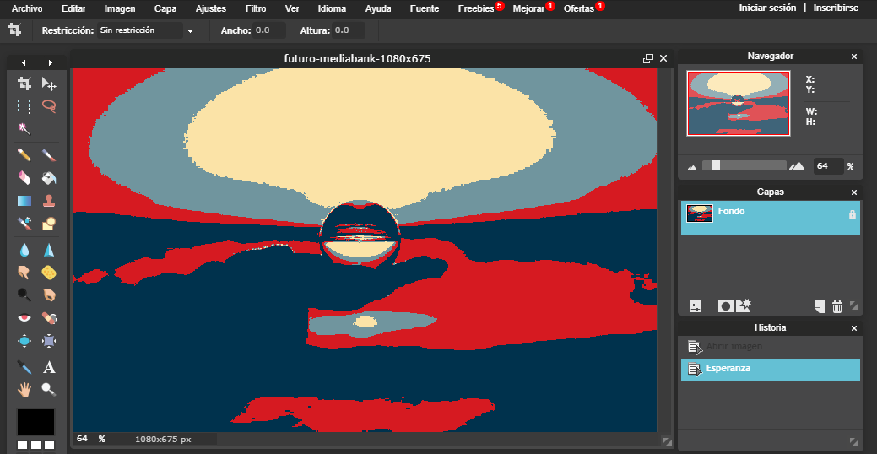Open the Filtro menu

coord(255,8)
